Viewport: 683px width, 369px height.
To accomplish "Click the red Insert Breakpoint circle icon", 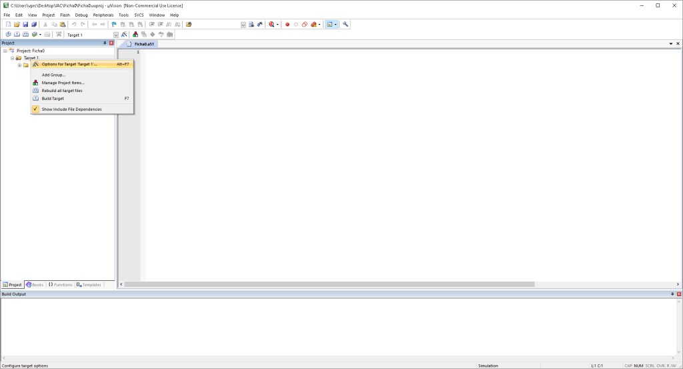I will [287, 25].
